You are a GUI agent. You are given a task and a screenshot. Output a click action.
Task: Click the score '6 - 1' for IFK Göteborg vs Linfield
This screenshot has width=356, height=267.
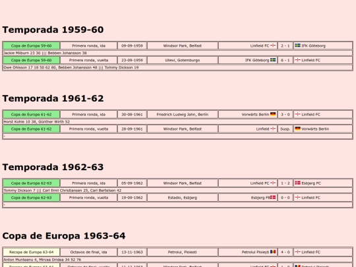coord(285,60)
